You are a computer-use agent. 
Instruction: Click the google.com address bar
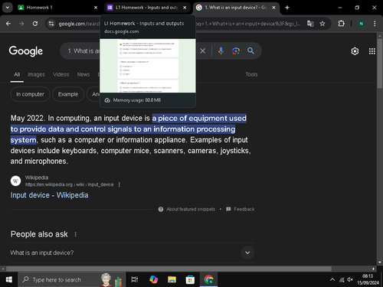(x=188, y=24)
